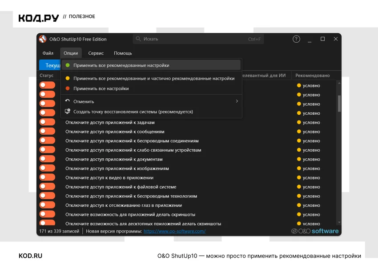This screenshot has width=378, height=269.
Task: Click the undo arrow icon beside Отменить
Action: [x=68, y=101]
